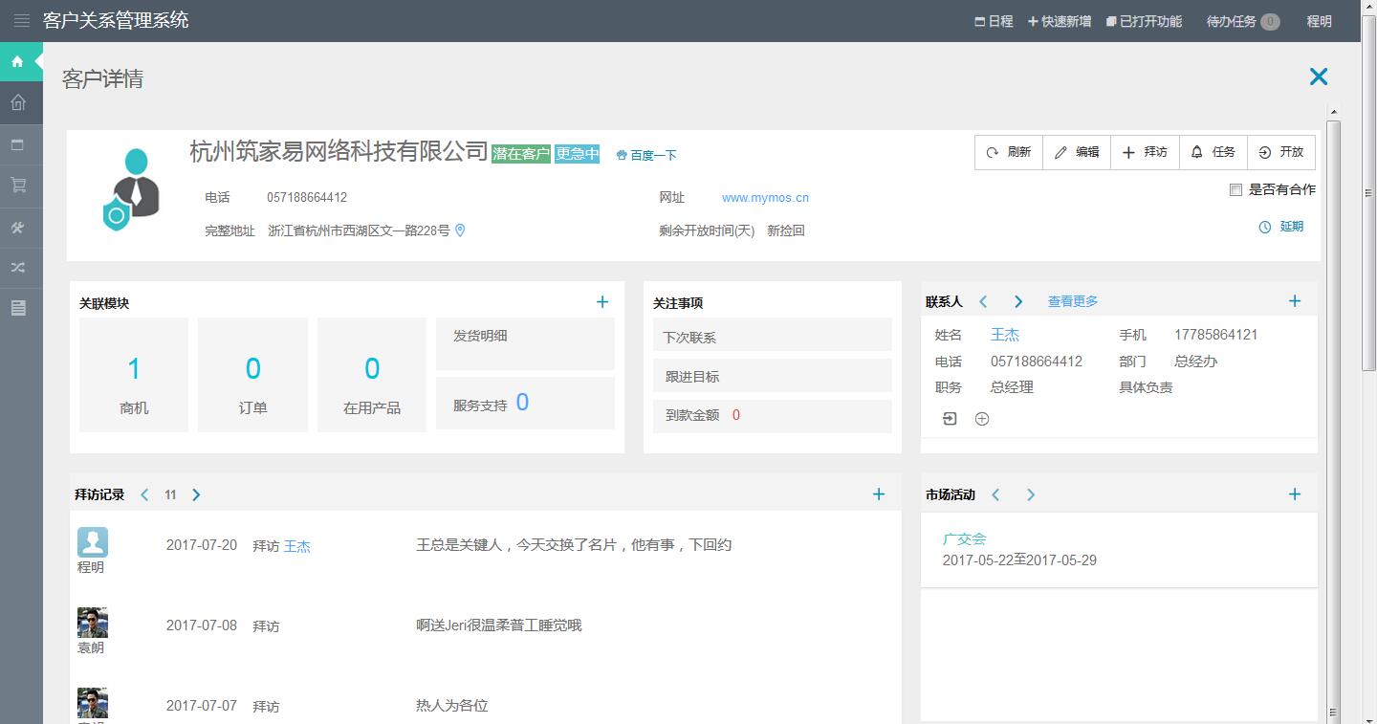Open 已打开功能 in top bar
Image resolution: width=1377 pixels, height=724 pixels.
pyautogui.click(x=1144, y=21)
